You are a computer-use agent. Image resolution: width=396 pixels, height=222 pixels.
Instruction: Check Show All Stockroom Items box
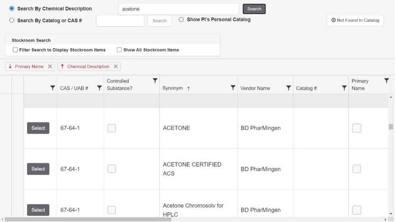tap(119, 50)
